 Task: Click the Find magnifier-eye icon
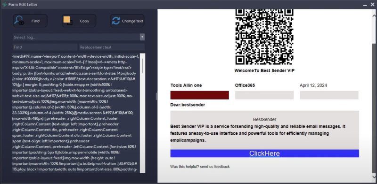point(19,21)
